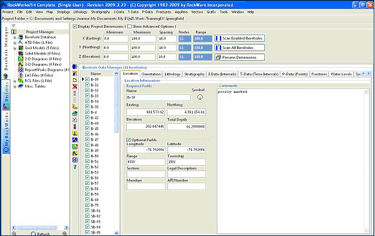Click borehole list scroll-up arrow
The width and height of the screenshot is (375, 236).
(116, 74)
